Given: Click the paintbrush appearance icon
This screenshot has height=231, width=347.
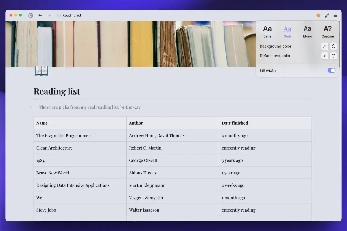Looking at the screenshot, I should [x=327, y=15].
